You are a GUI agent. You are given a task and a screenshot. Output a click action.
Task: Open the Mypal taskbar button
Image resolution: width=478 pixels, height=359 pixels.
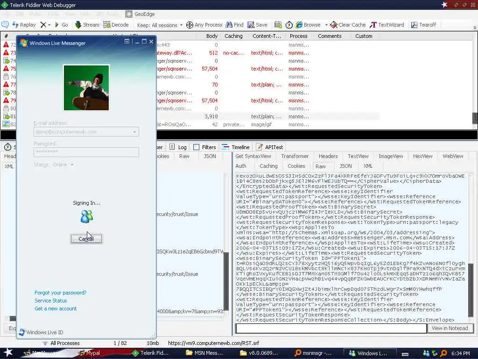pyautogui.click(x=89, y=353)
